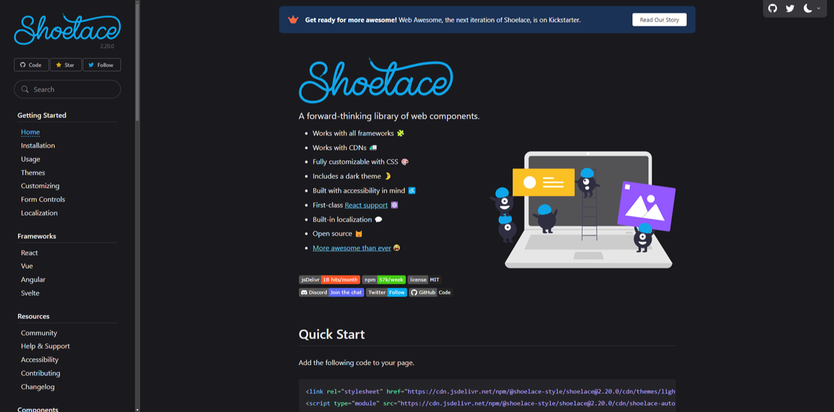Open the Form Controls page
This screenshot has width=834, height=412.
tap(43, 199)
